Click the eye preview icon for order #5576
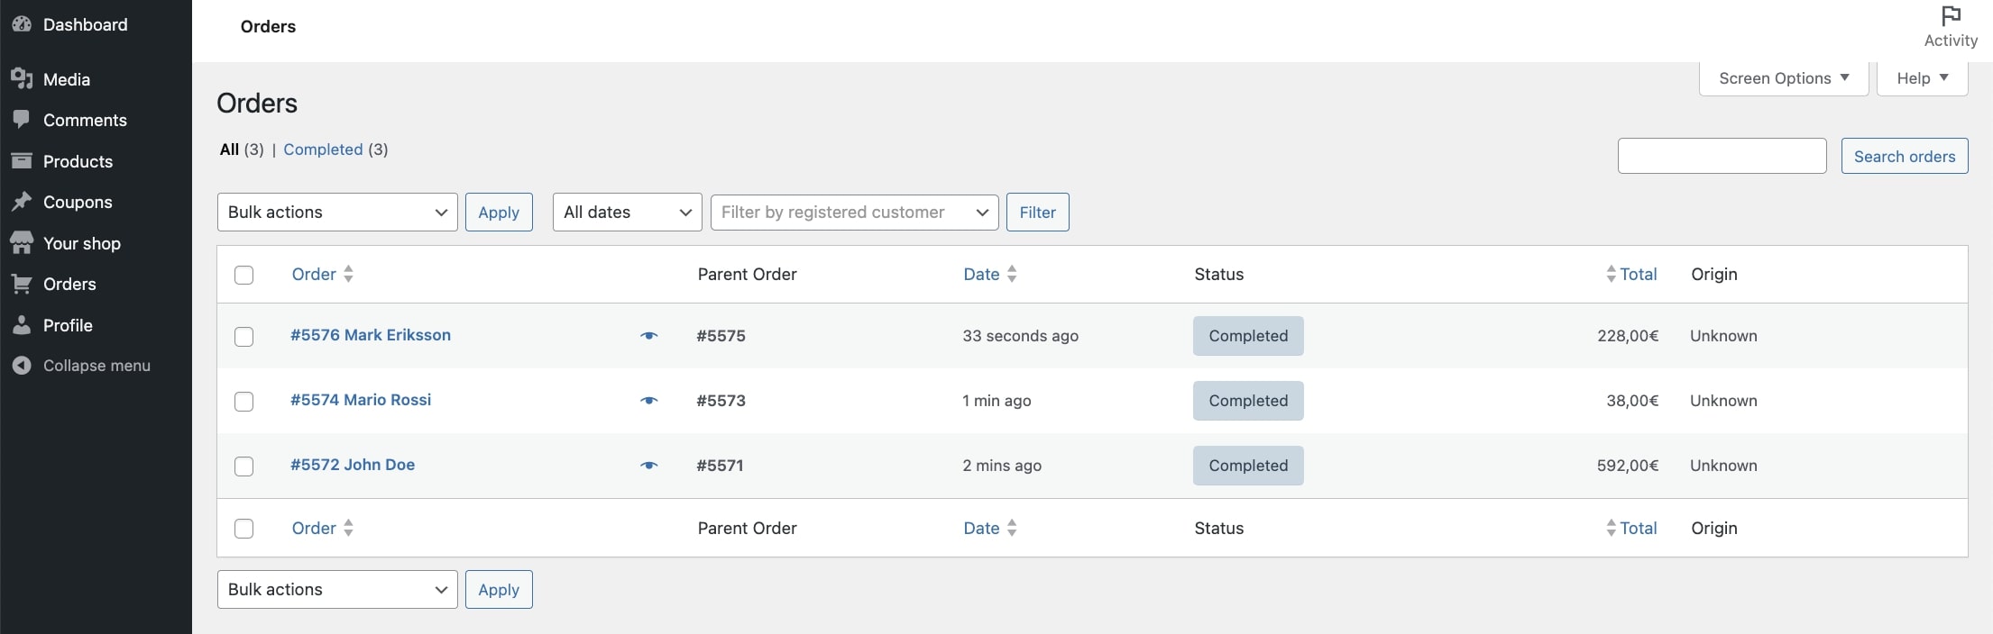The height and width of the screenshot is (634, 1993). pyautogui.click(x=649, y=336)
